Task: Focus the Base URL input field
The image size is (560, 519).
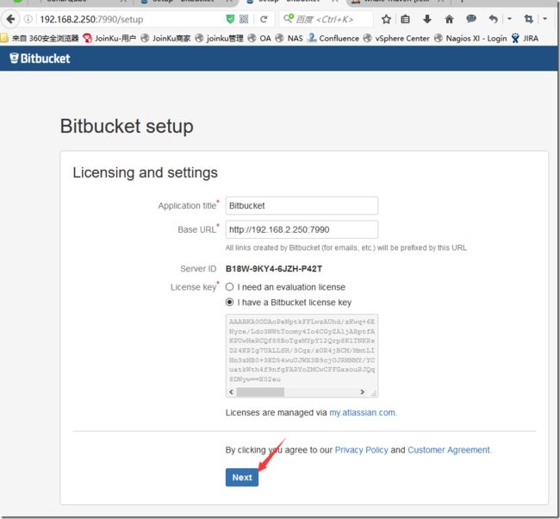Action: pos(302,229)
